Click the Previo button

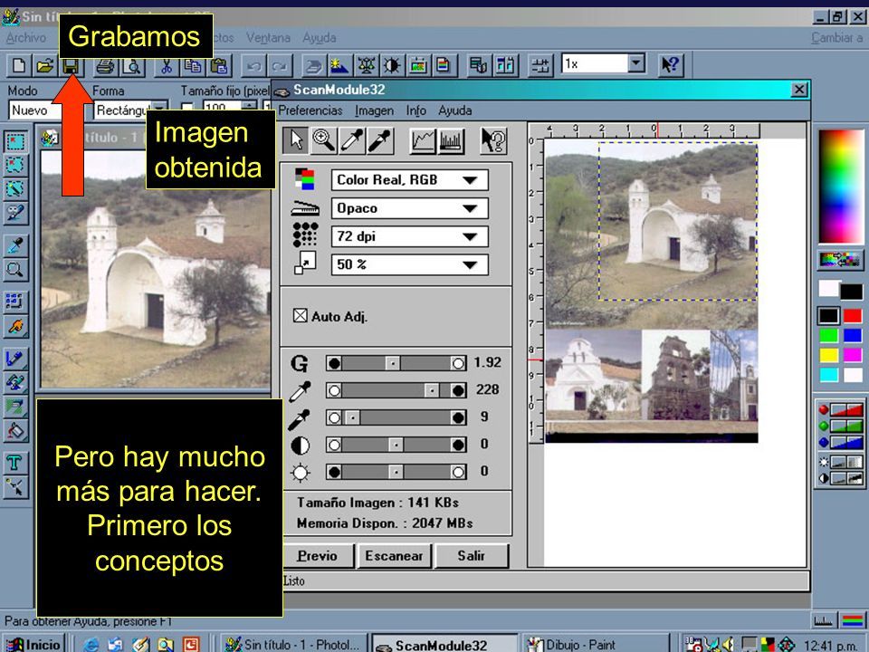tap(318, 555)
